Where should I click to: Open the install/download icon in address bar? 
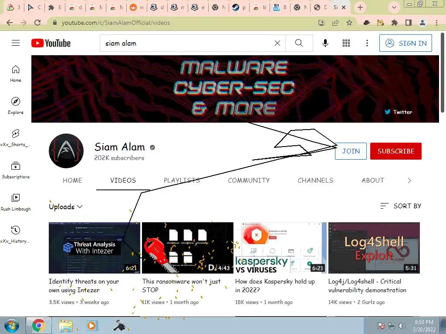(321, 23)
